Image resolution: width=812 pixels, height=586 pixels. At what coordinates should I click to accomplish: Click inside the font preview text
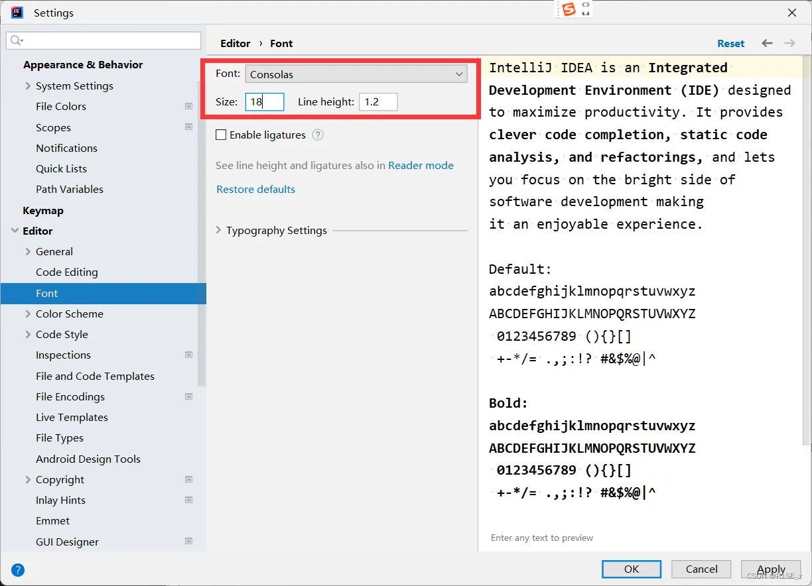[640, 292]
